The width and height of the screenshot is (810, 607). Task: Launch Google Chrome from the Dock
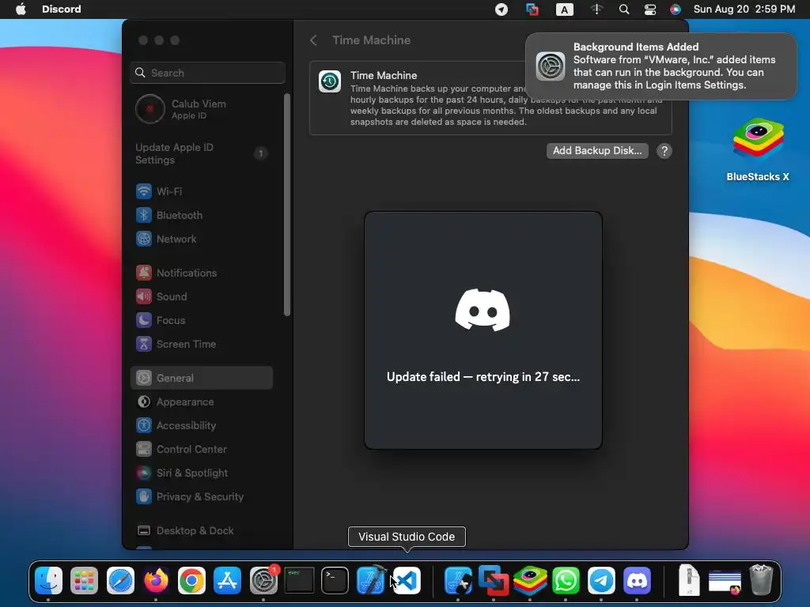click(x=191, y=581)
